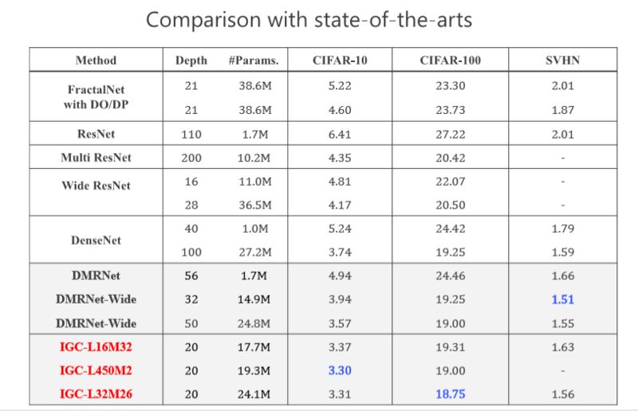Select the "#Params." column header
638x411 pixels.
254,61
